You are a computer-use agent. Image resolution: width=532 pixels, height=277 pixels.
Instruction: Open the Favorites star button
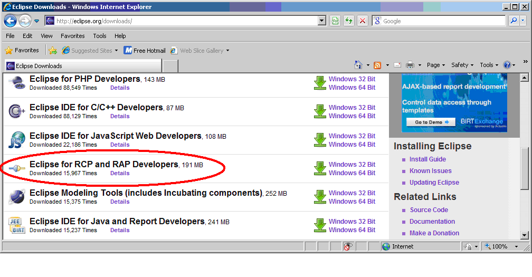22,51
